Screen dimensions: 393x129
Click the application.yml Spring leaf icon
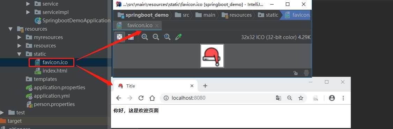pyautogui.click(x=29, y=96)
